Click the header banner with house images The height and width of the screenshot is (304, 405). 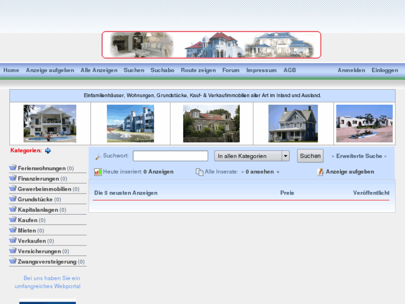coord(211,45)
